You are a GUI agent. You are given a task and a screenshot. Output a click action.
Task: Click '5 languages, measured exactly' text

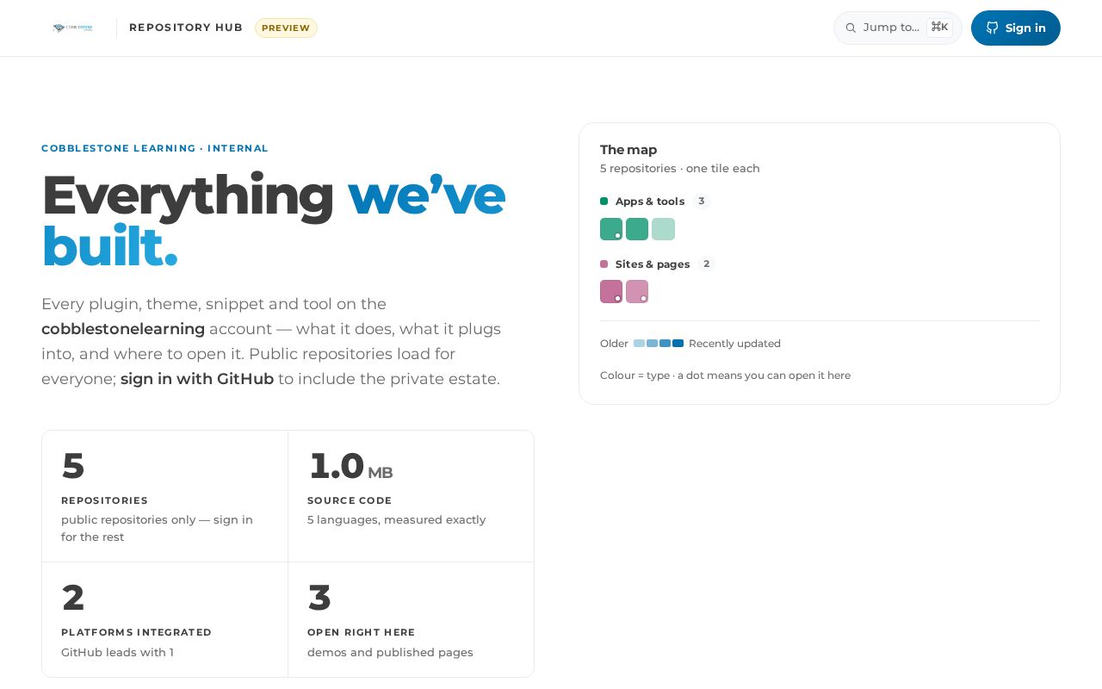tap(397, 520)
